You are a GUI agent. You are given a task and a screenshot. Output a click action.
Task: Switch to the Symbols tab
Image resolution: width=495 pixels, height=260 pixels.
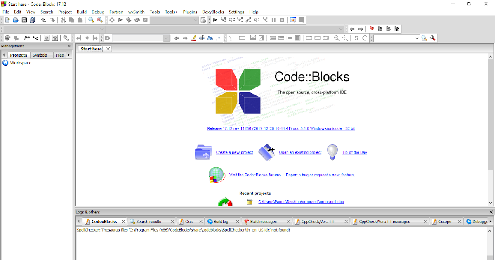click(x=40, y=55)
